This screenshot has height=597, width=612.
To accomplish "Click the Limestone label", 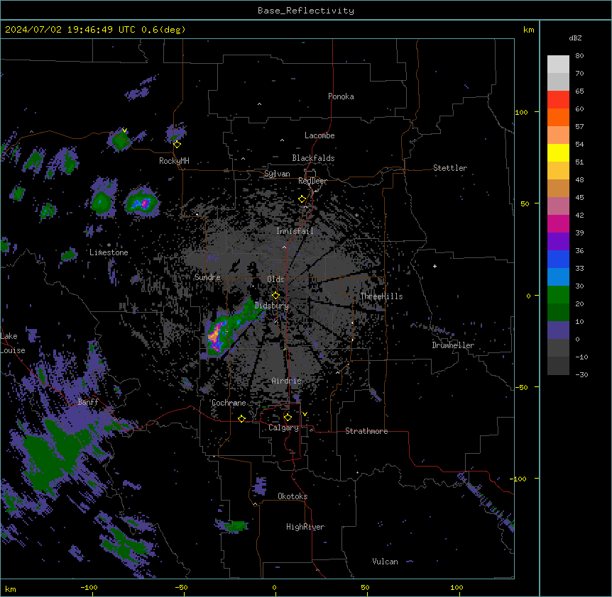I will point(109,252).
